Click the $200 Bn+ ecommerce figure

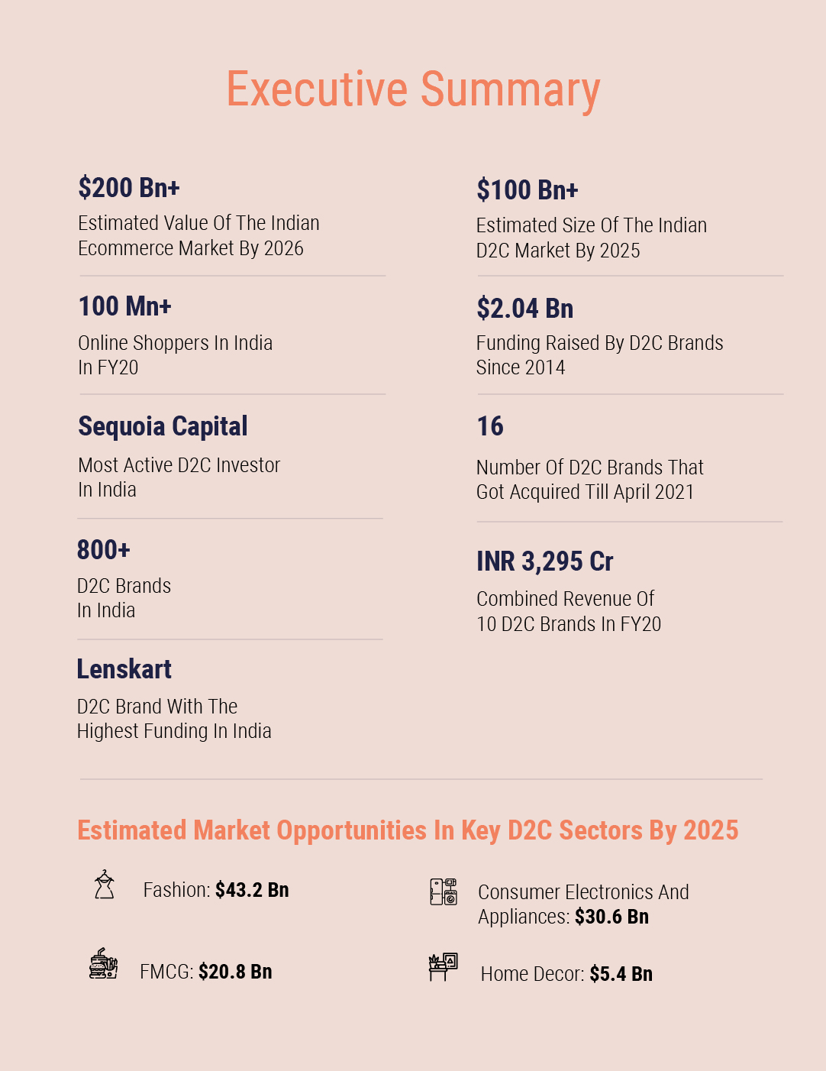pyautogui.click(x=129, y=187)
